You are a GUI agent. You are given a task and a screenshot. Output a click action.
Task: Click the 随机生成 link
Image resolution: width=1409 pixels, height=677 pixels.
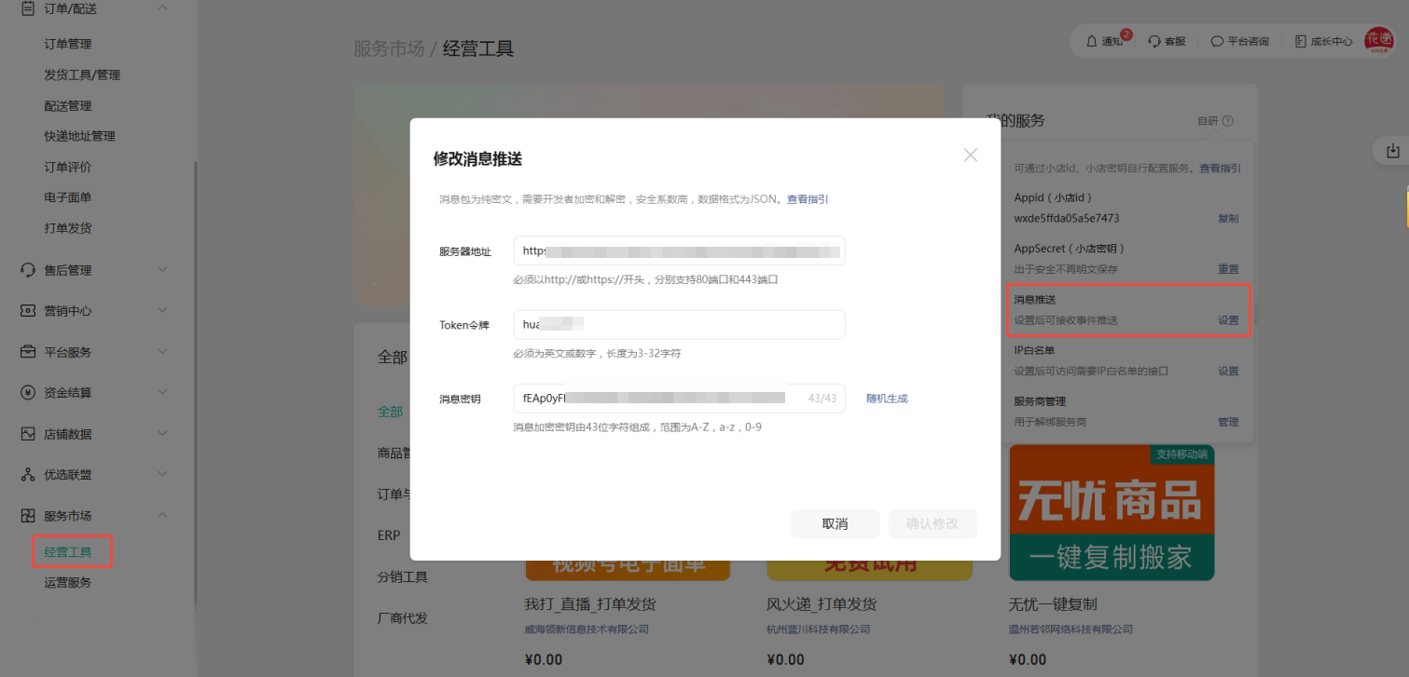(x=887, y=399)
